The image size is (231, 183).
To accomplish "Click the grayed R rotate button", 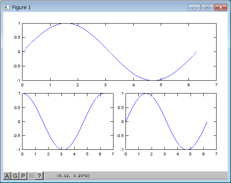I will point(31,176).
